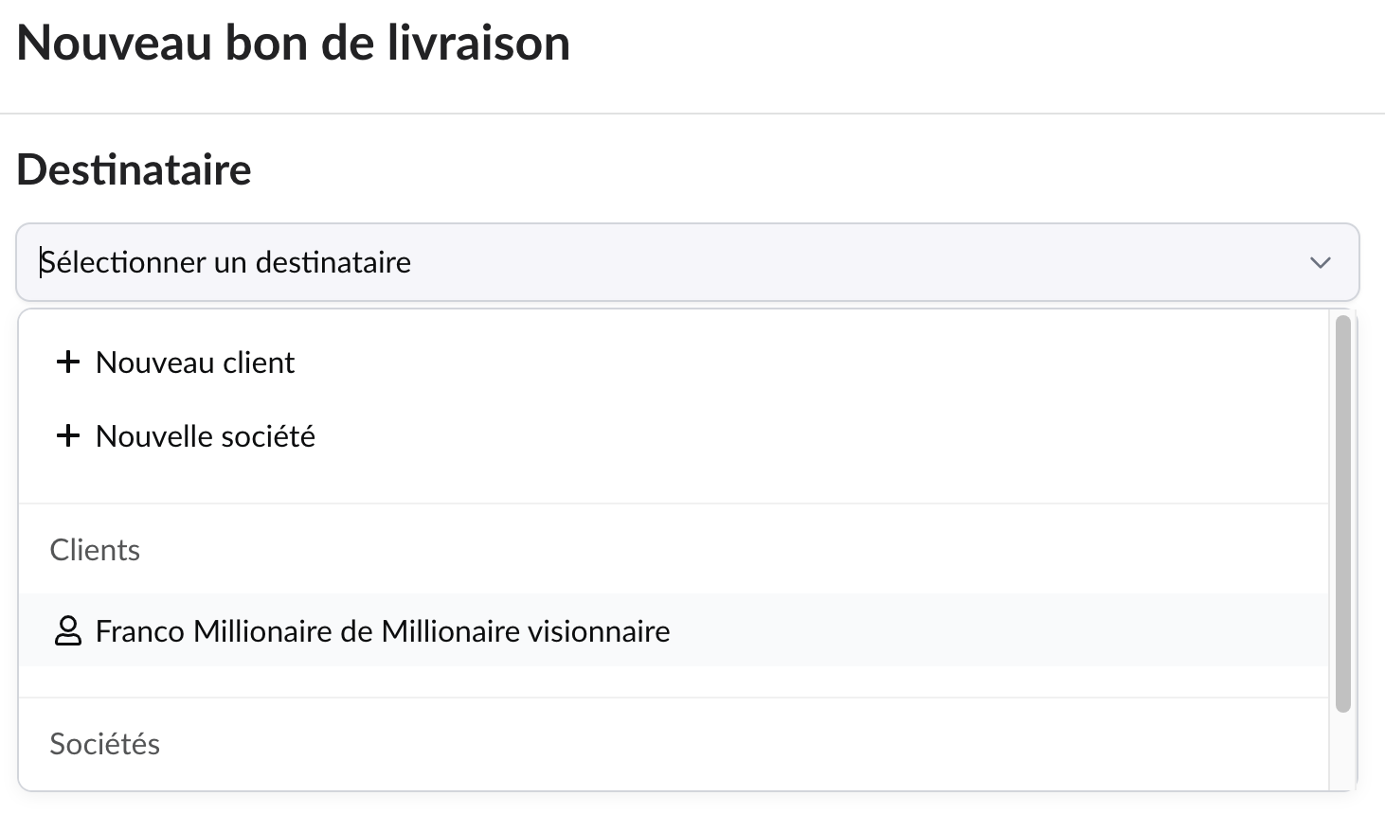Select Franco Millionaire de Millionaire visionnaire

(x=383, y=631)
